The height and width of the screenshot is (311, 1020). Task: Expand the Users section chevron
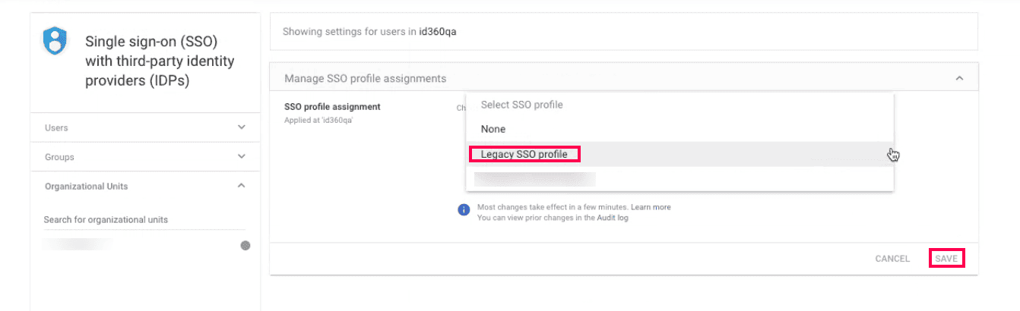[x=242, y=127]
